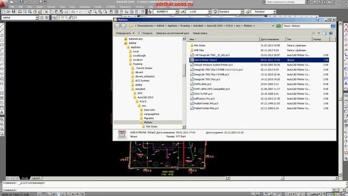This screenshot has height=196, width=348.
Task: Open the NUMBER 5 text style dropdown
Action: [x=177, y=11]
